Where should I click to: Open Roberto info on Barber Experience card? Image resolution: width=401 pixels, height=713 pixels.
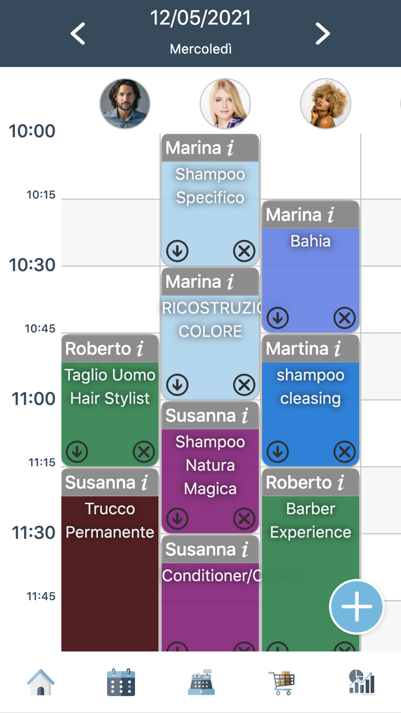click(x=341, y=482)
